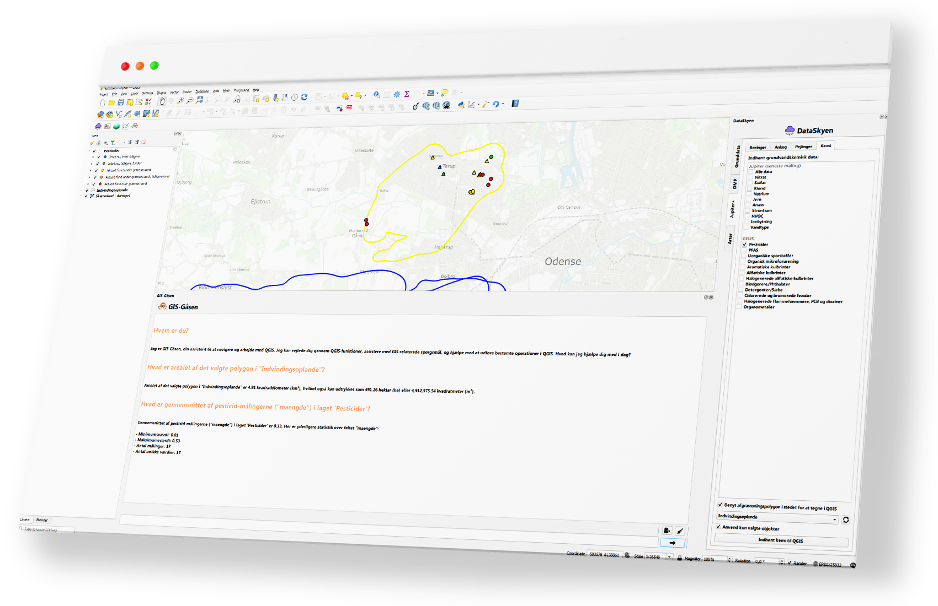Click the Statistical Summary sigma icon
This screenshot has height=606, width=938.
point(407,94)
